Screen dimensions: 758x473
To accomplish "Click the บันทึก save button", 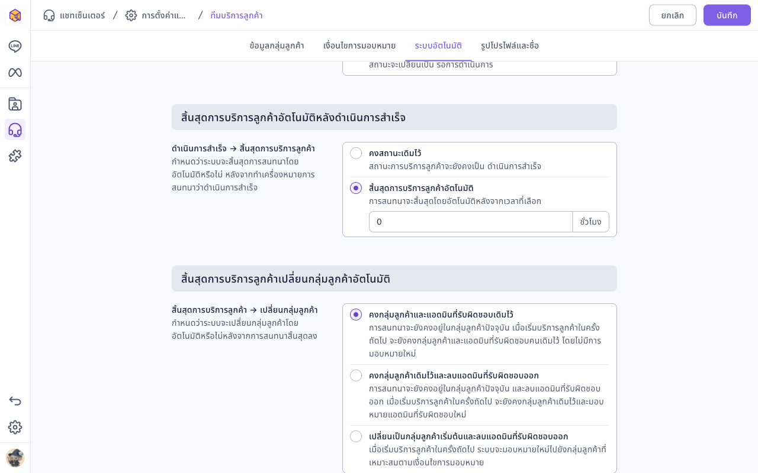I will coord(727,15).
